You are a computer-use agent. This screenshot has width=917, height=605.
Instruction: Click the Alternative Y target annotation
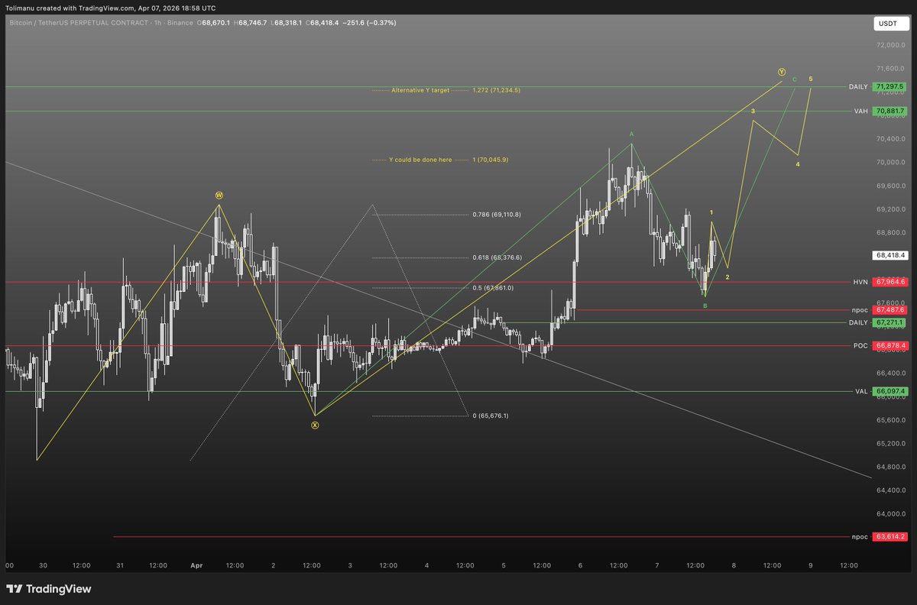[x=420, y=90]
